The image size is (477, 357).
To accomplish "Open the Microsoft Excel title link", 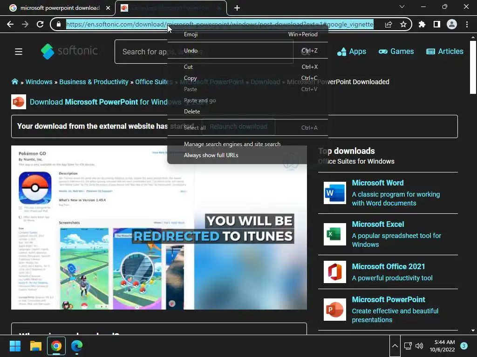I will tap(378, 225).
